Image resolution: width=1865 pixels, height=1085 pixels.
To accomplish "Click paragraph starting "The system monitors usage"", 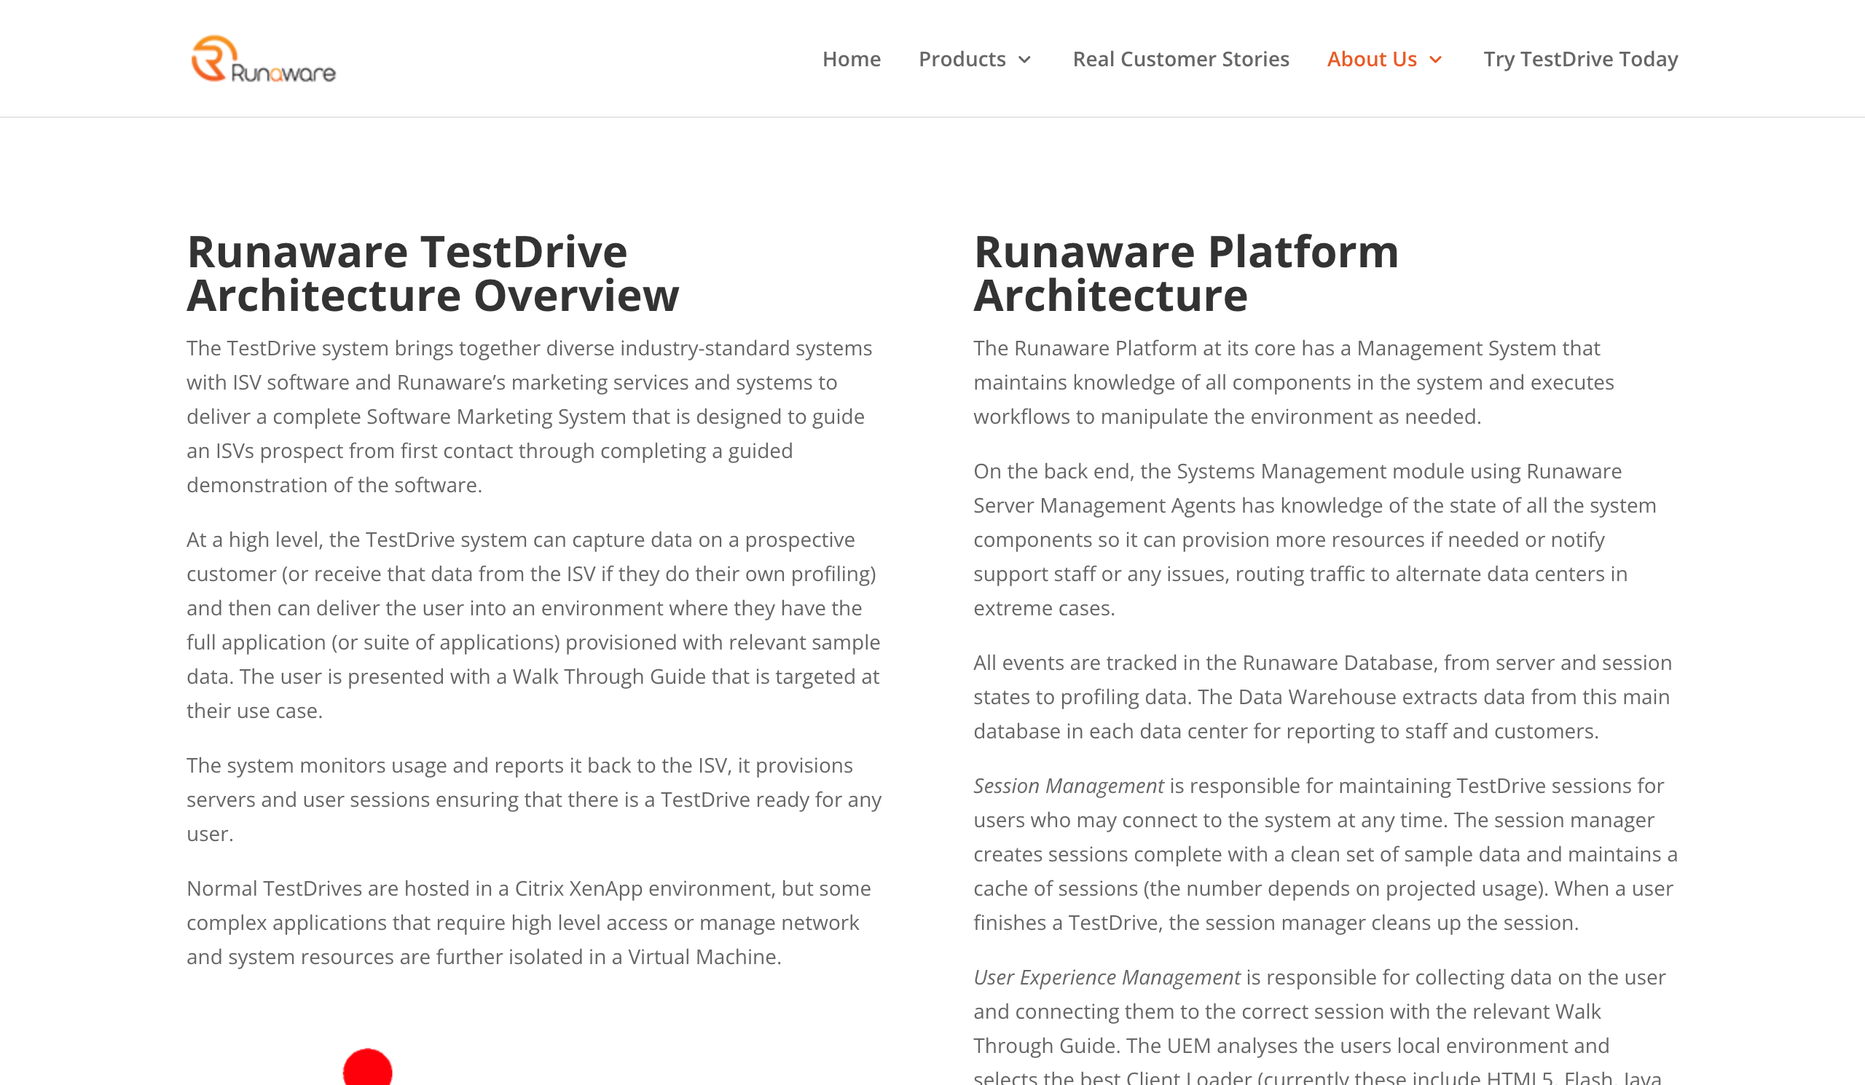I will (x=533, y=800).
